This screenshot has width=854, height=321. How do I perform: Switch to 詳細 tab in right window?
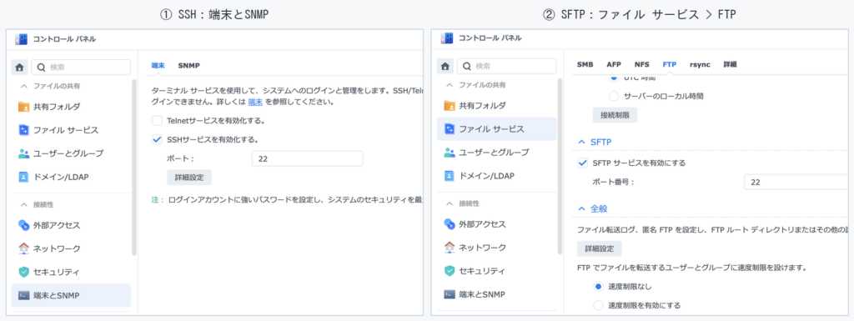pyautogui.click(x=730, y=64)
